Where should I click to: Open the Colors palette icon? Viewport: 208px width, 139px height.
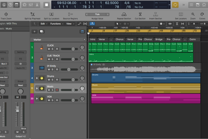click(202, 14)
